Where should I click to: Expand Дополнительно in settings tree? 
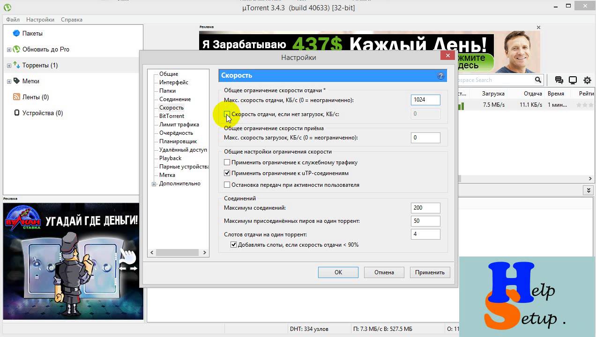[x=154, y=184]
